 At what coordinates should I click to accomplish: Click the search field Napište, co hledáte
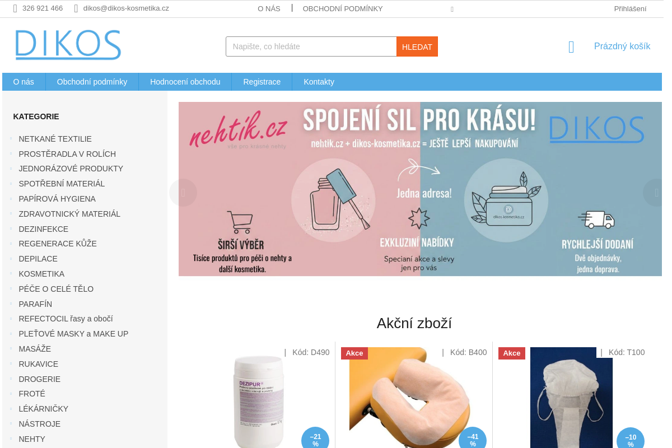[311, 46]
